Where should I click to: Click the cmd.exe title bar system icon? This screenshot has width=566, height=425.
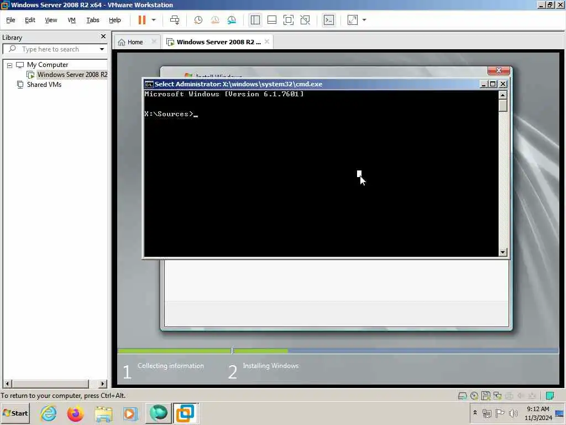(149, 84)
